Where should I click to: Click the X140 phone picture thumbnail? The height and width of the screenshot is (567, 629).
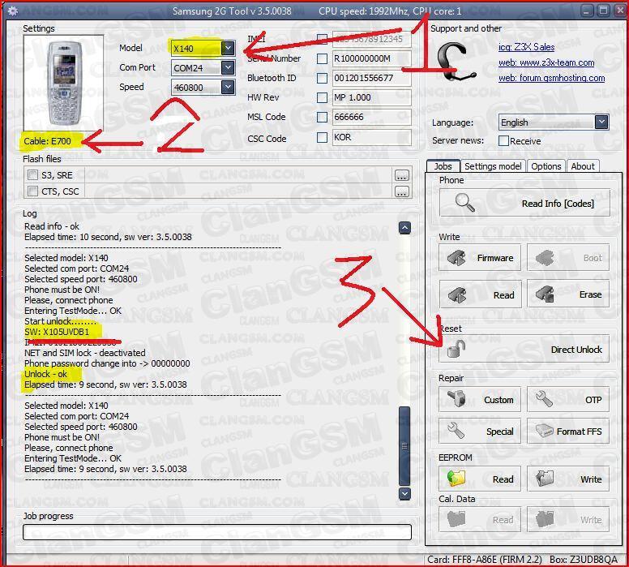tap(63, 83)
